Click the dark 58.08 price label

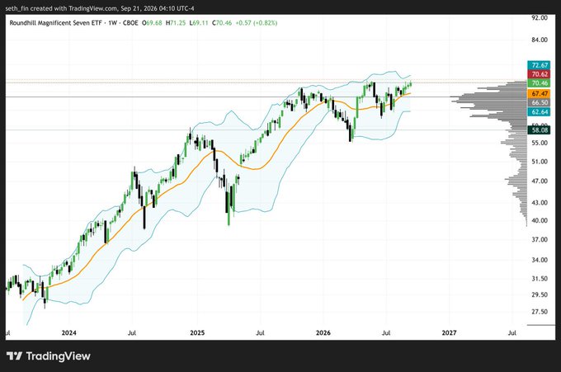[x=540, y=129]
